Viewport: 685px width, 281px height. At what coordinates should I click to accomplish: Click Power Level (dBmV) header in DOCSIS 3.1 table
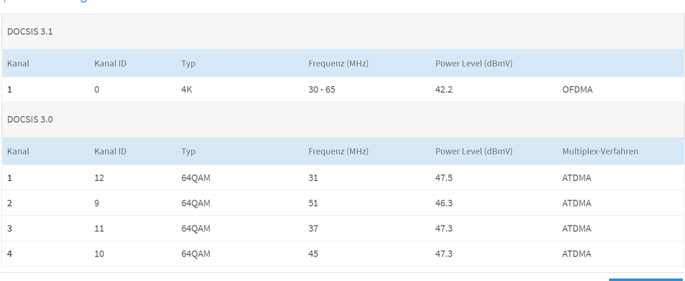coord(474,64)
